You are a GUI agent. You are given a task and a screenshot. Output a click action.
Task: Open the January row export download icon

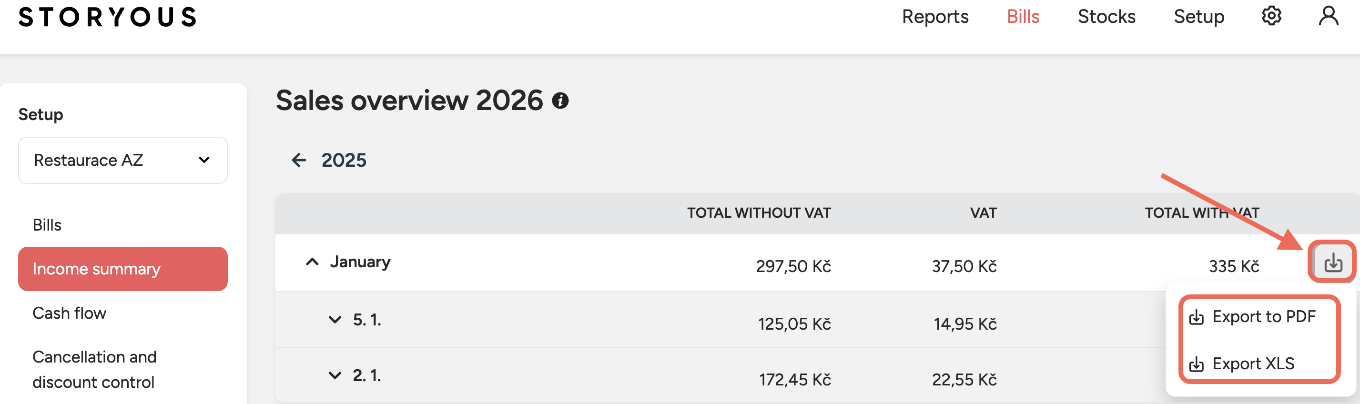(1332, 262)
